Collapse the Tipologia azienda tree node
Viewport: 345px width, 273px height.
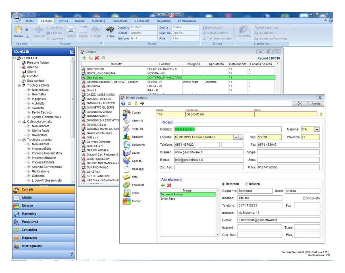point(19,140)
